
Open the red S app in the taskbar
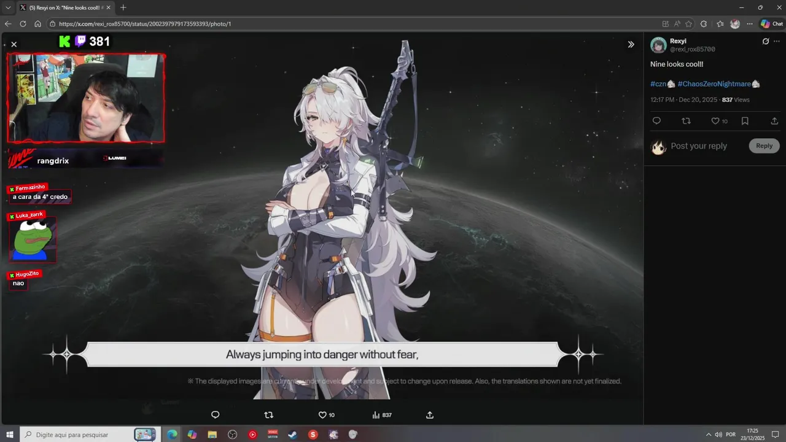(313, 435)
